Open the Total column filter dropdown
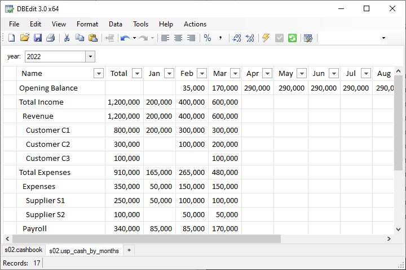 click(137, 73)
